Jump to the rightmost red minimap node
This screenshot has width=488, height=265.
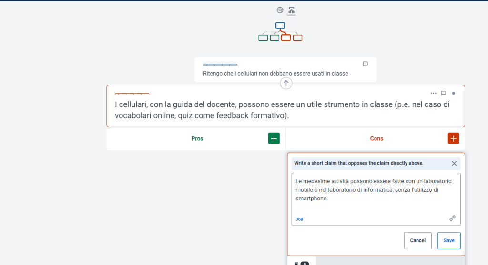click(x=297, y=38)
